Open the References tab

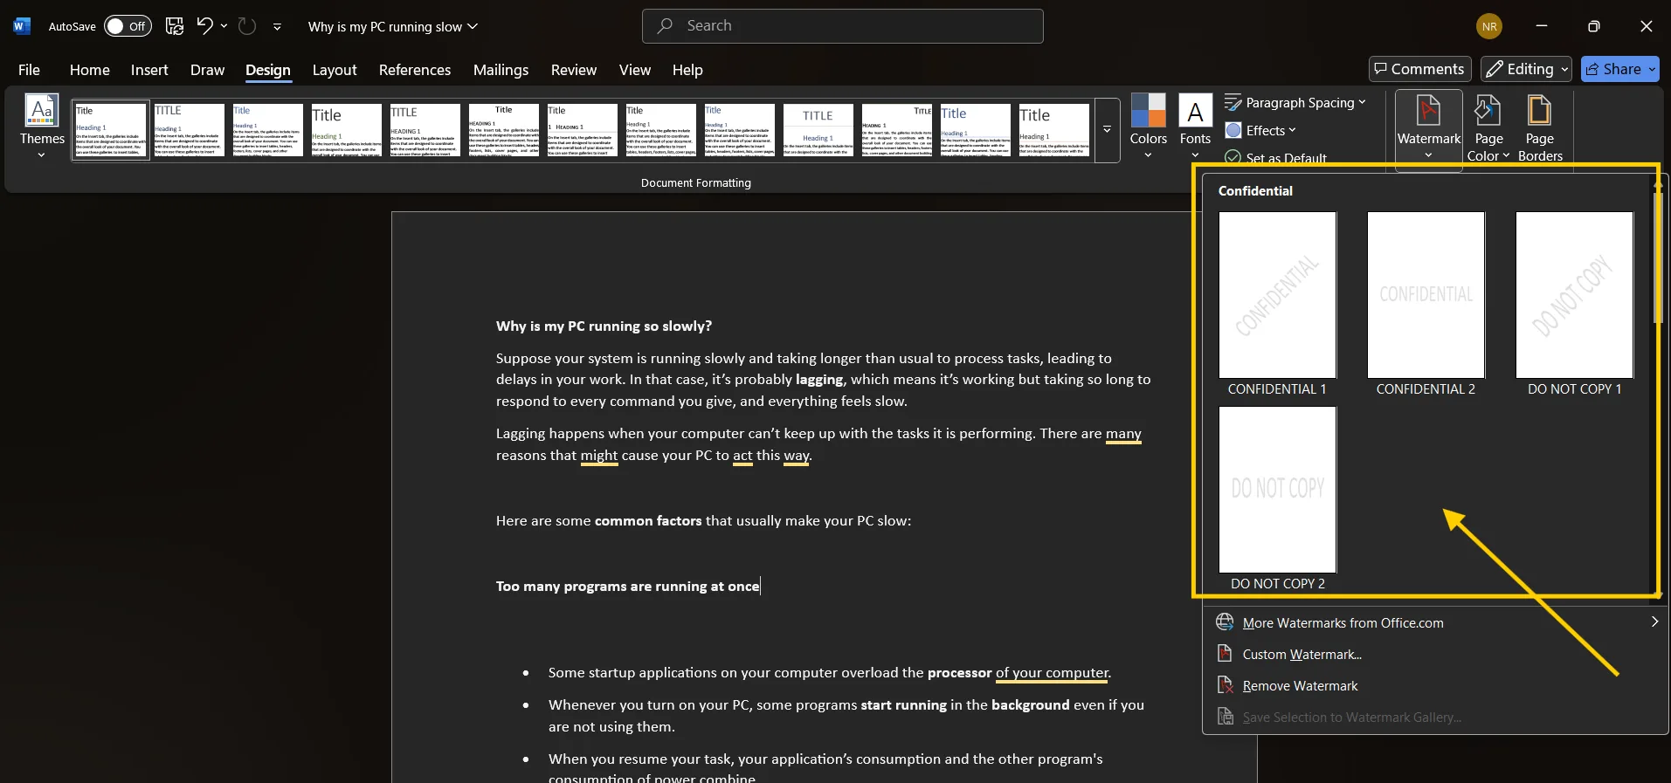tap(415, 70)
